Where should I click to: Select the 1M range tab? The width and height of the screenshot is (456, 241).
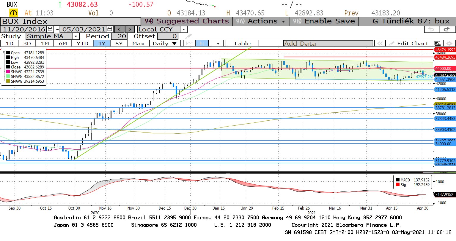(x=45, y=44)
